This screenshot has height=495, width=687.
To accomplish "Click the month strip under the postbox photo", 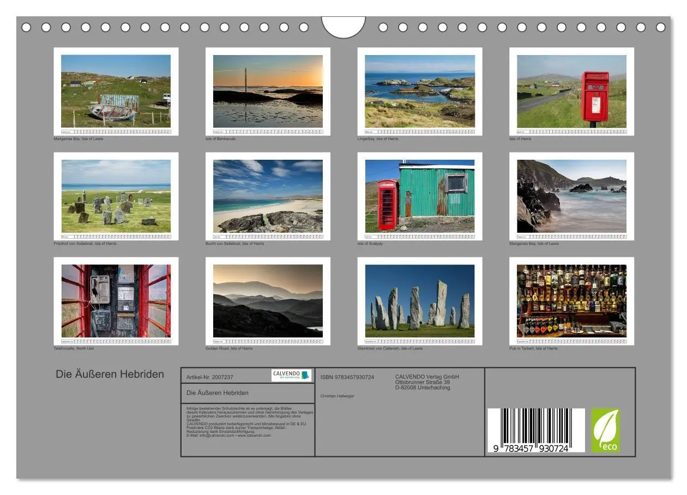I will coord(572,131).
